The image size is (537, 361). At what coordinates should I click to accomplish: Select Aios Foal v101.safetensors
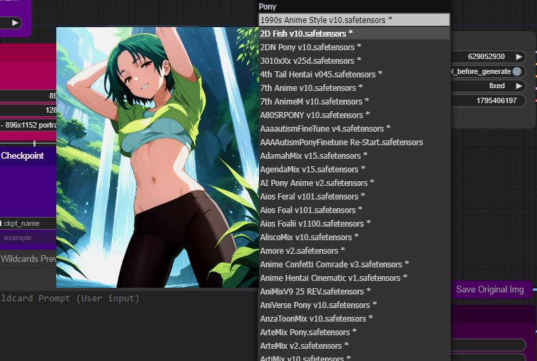click(x=354, y=210)
